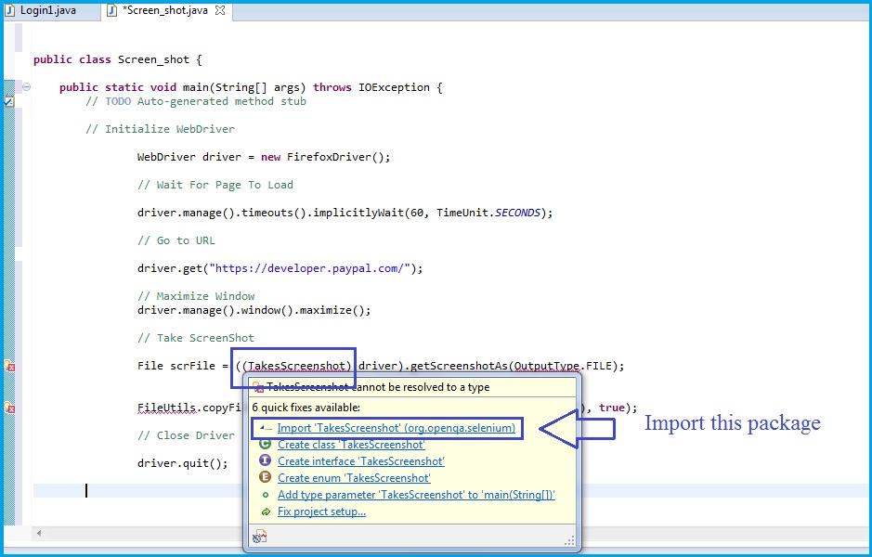Click the purple Create interface icon
Screen dimensions: 872x557
pyautogui.click(x=266, y=460)
